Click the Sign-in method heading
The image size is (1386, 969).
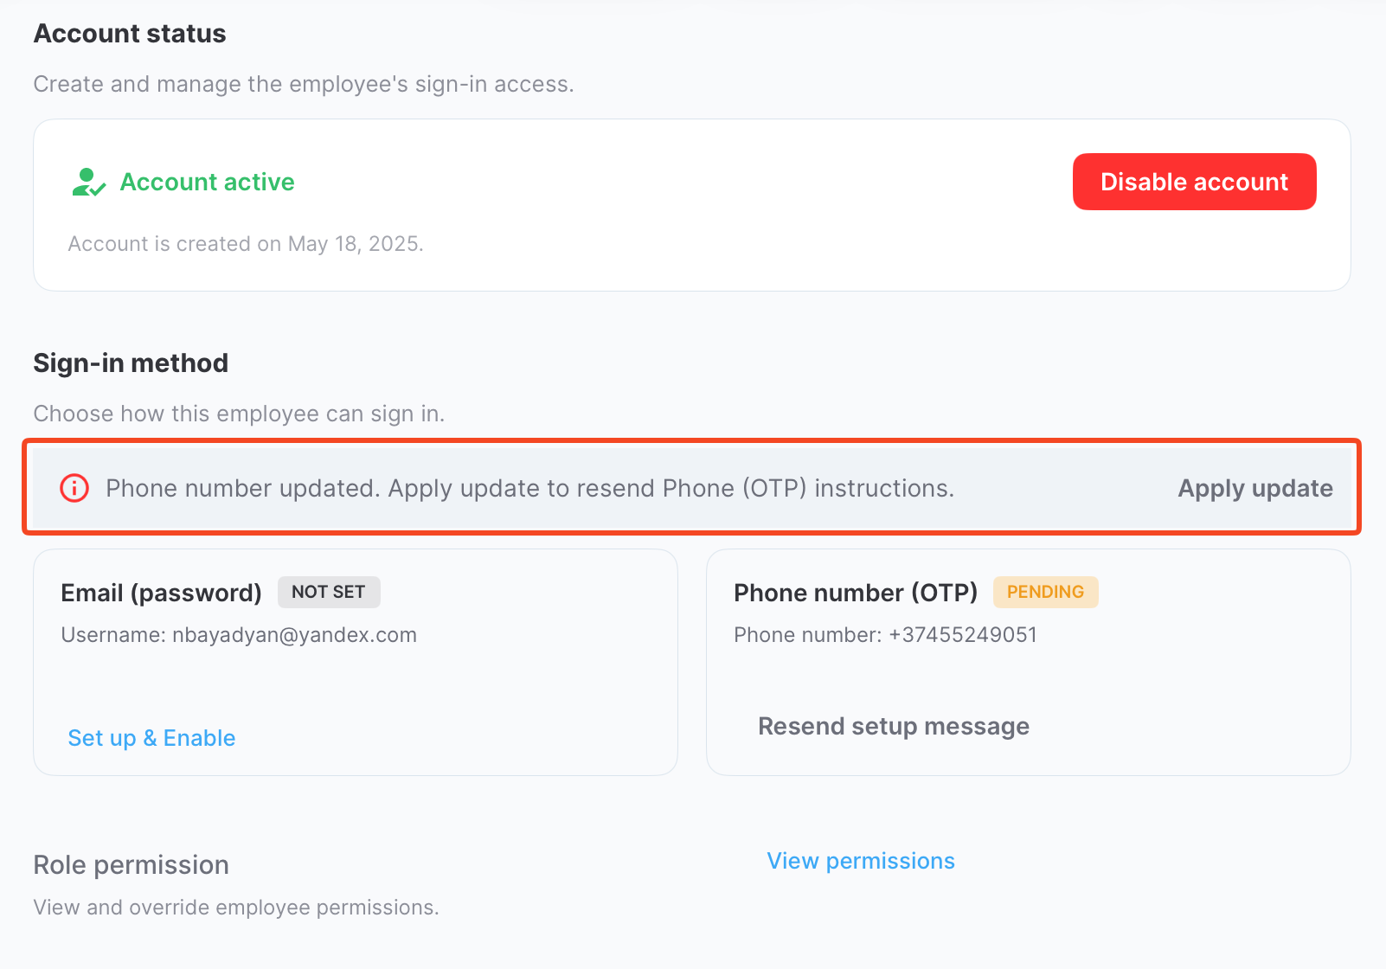tap(131, 363)
